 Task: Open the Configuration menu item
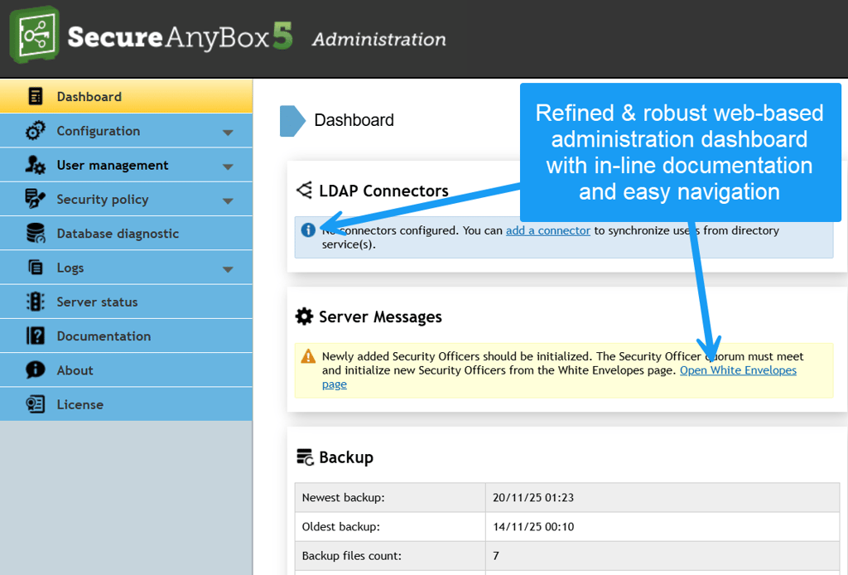pos(126,131)
